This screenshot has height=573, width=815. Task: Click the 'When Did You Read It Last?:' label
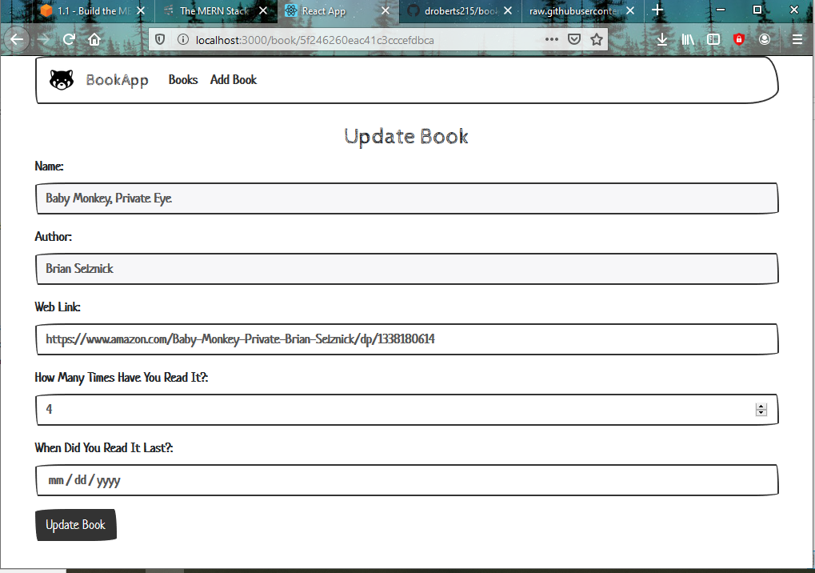[104, 447]
